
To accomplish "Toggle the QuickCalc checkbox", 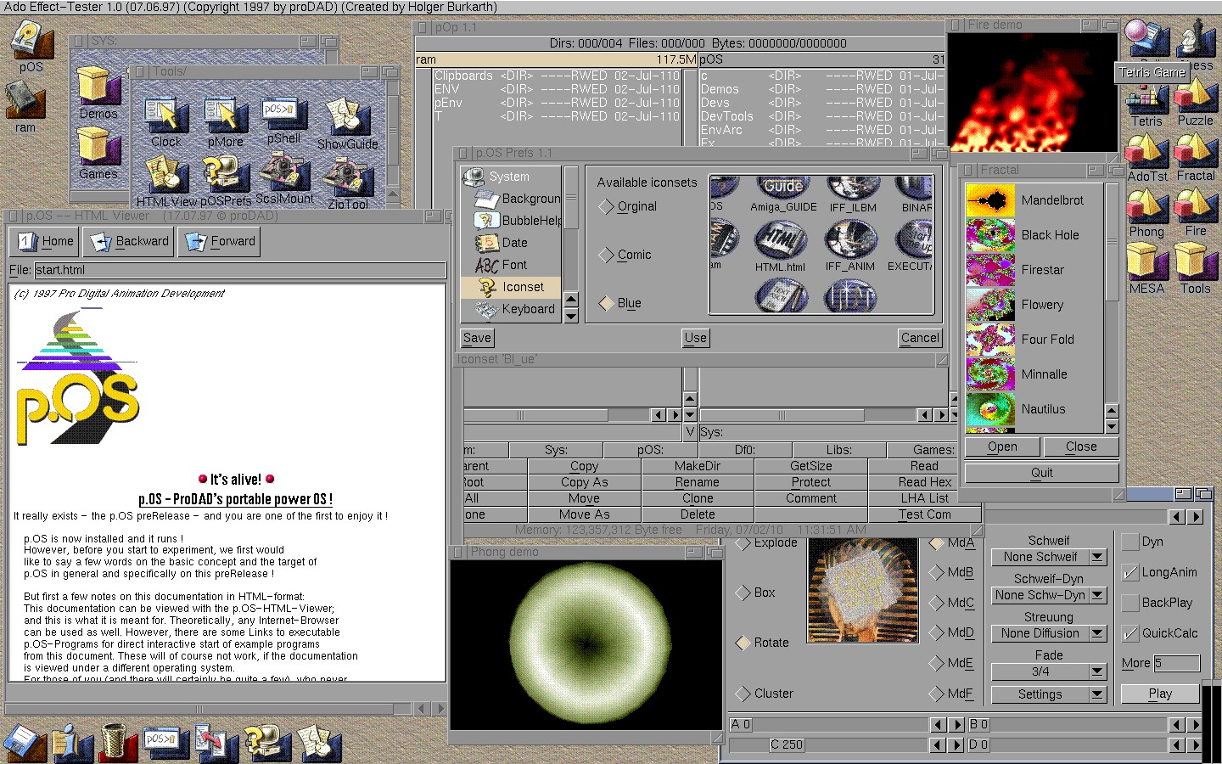I will 1130,633.
